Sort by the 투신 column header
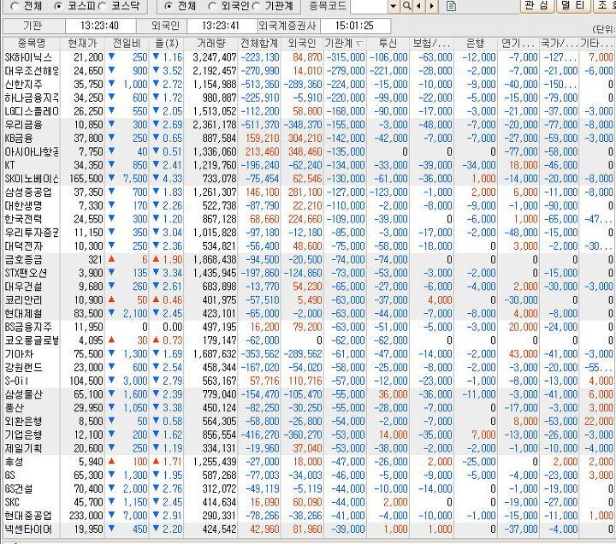Viewport: 616px width, 544px height. 388,44
